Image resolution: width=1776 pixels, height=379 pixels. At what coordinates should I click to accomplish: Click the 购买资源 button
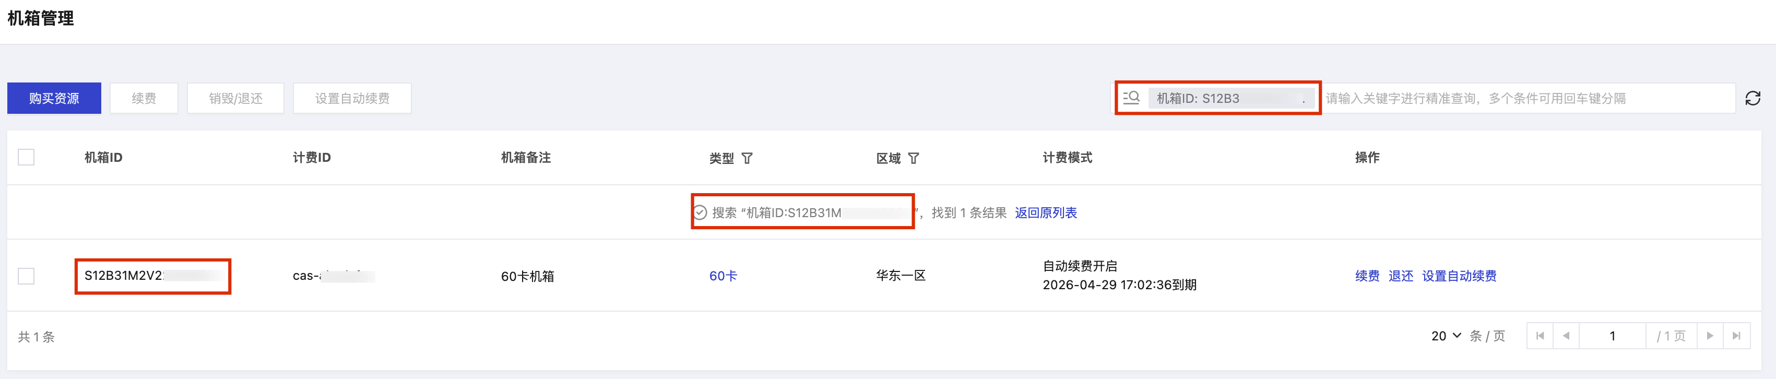click(x=54, y=99)
